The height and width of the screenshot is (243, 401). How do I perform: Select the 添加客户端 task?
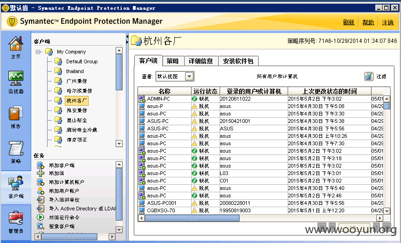click(x=62, y=165)
